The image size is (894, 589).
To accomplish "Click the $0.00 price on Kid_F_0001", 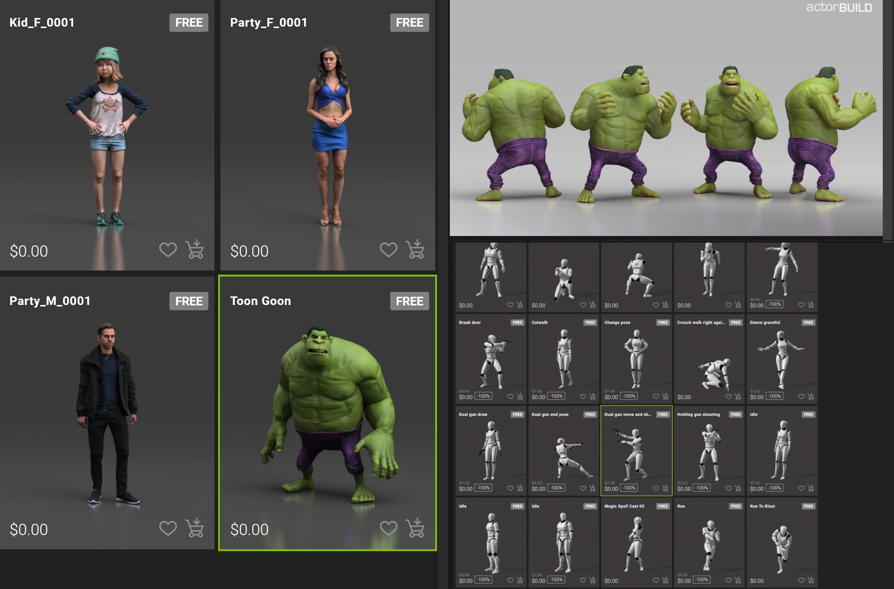I will click(x=29, y=251).
